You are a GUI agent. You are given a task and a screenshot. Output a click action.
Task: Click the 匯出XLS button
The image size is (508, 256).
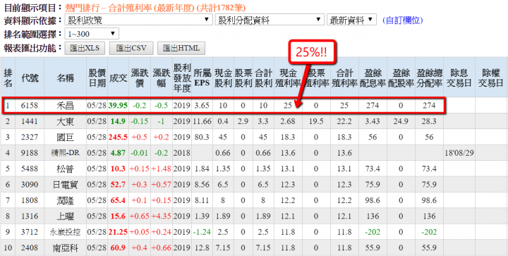click(x=85, y=49)
